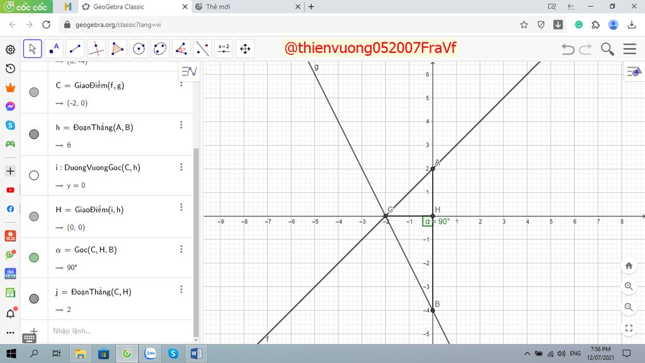Open more options for point C row
The height and width of the screenshot is (363, 645).
pyautogui.click(x=181, y=84)
